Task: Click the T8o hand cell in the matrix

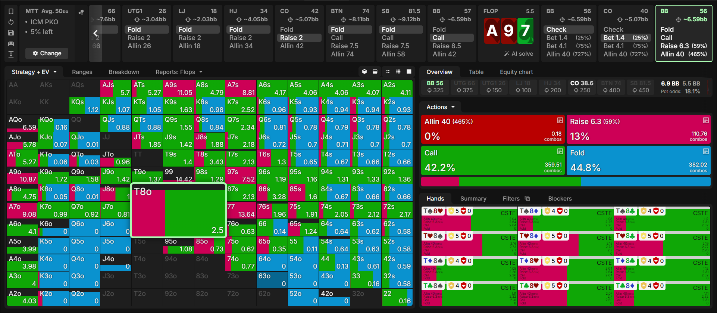Action: point(178,211)
